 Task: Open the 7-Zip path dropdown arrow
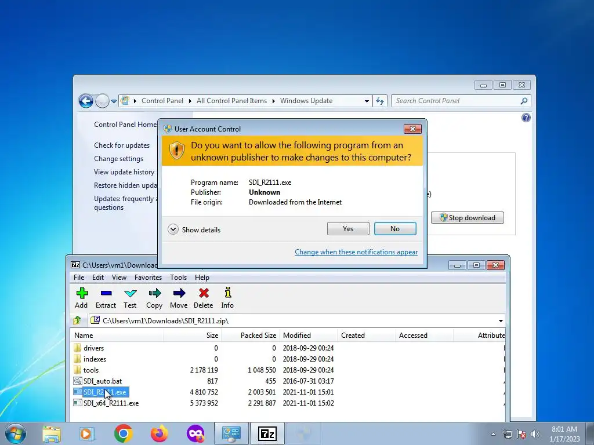(501, 321)
